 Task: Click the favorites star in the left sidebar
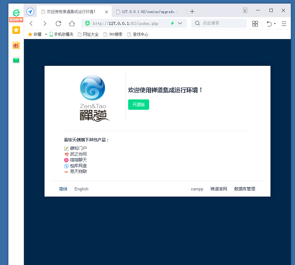point(16,30)
